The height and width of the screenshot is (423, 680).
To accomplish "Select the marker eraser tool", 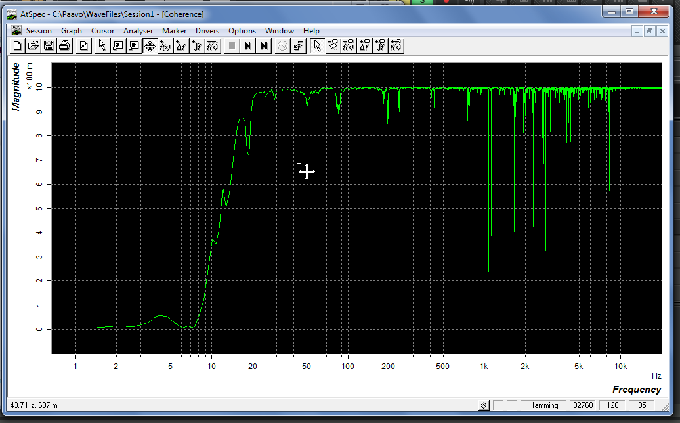I will (x=333, y=45).
